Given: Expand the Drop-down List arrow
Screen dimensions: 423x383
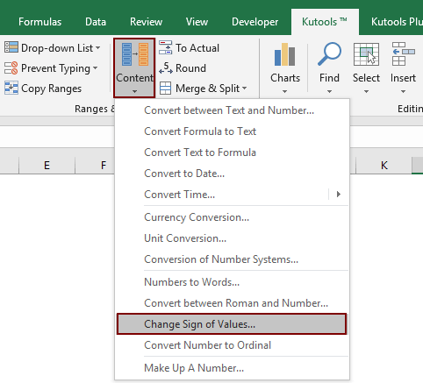Looking at the screenshot, I should (97, 48).
